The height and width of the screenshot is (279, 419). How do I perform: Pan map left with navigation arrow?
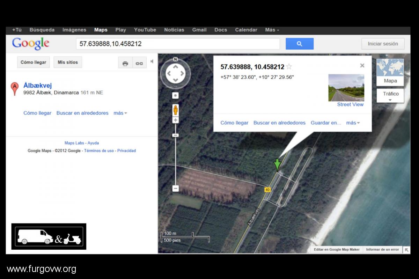point(169,73)
